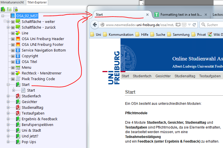The image size is (223, 148).
Task: Open the Uni bookmarks folder
Action: click(96, 35)
